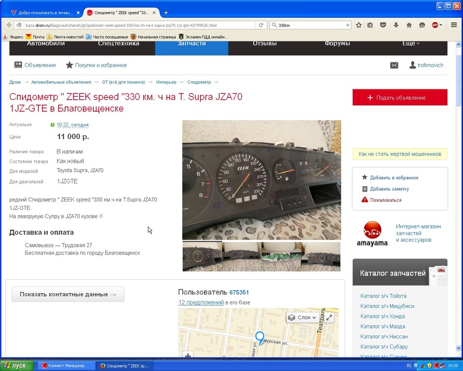Expand the 'Еще' navigation dropdown

pos(411,44)
